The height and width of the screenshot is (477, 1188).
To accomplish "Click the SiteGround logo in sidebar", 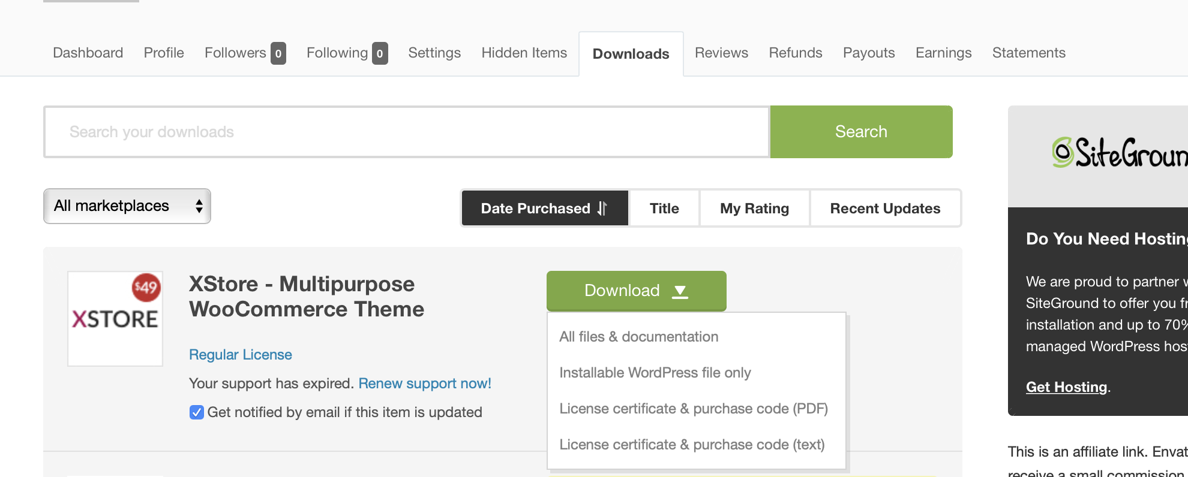I will (1119, 153).
